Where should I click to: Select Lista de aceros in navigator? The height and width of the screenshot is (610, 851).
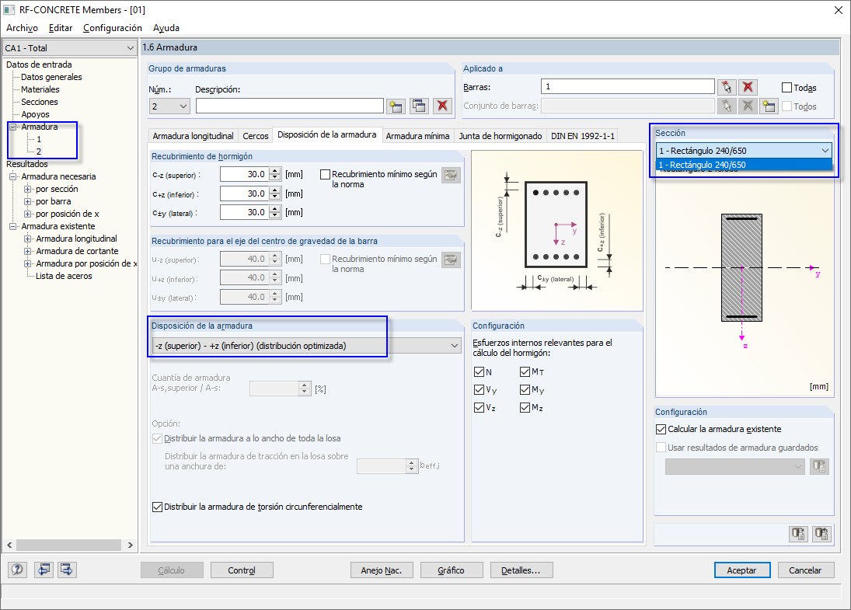[x=64, y=276]
